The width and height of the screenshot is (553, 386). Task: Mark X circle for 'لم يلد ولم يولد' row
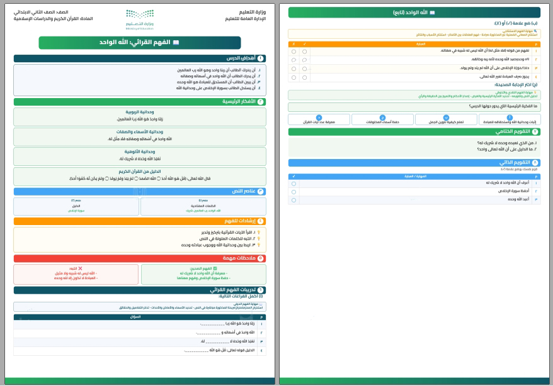[294, 69]
